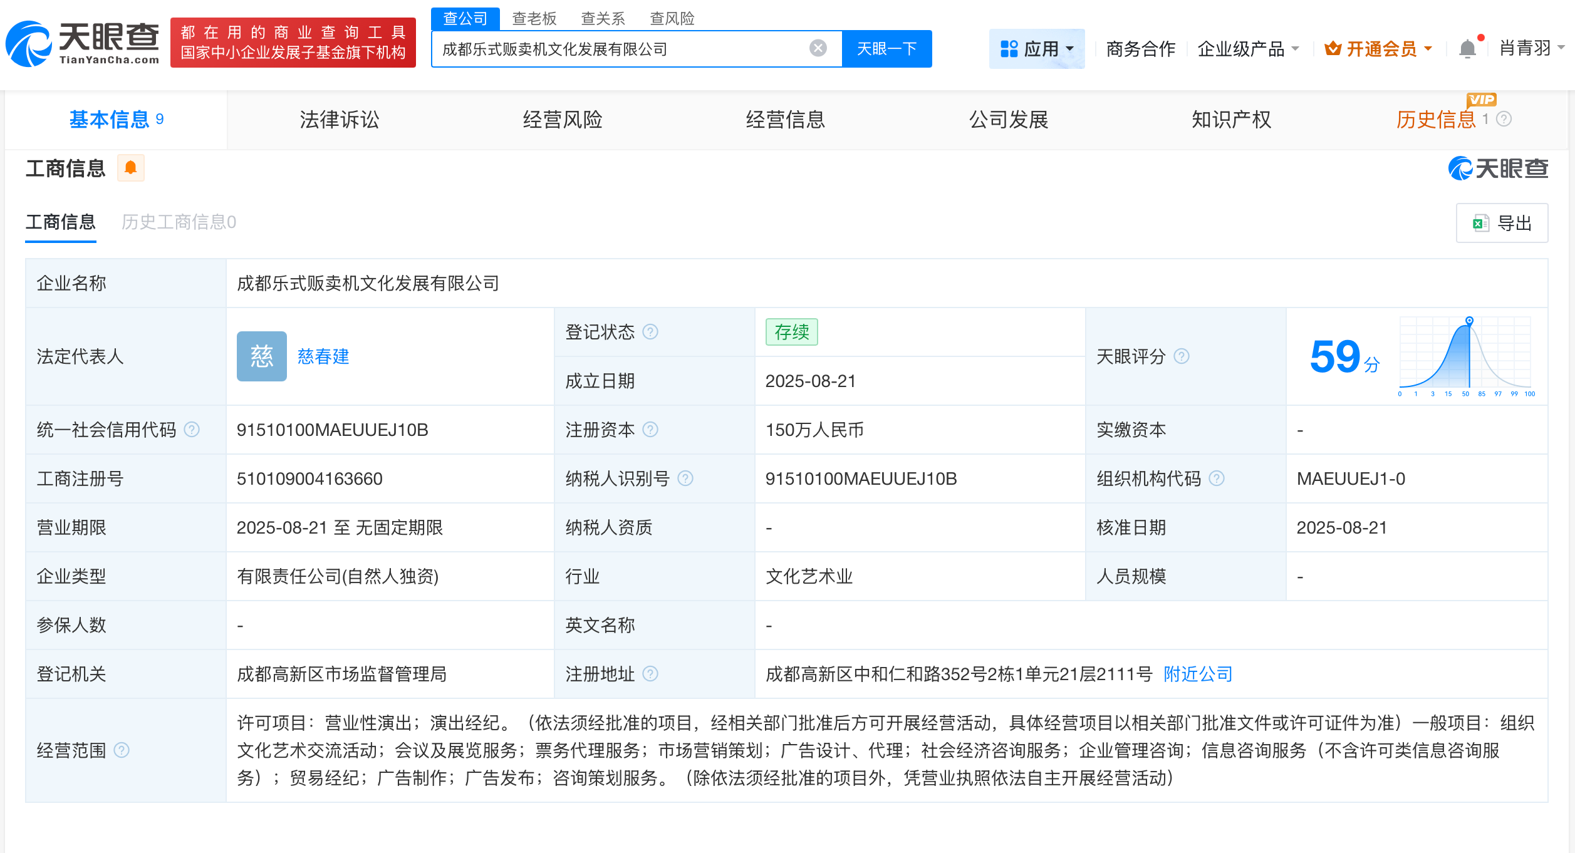This screenshot has width=1575, height=853.
Task: Open the help icon next to 经营范围
Action: point(123,750)
